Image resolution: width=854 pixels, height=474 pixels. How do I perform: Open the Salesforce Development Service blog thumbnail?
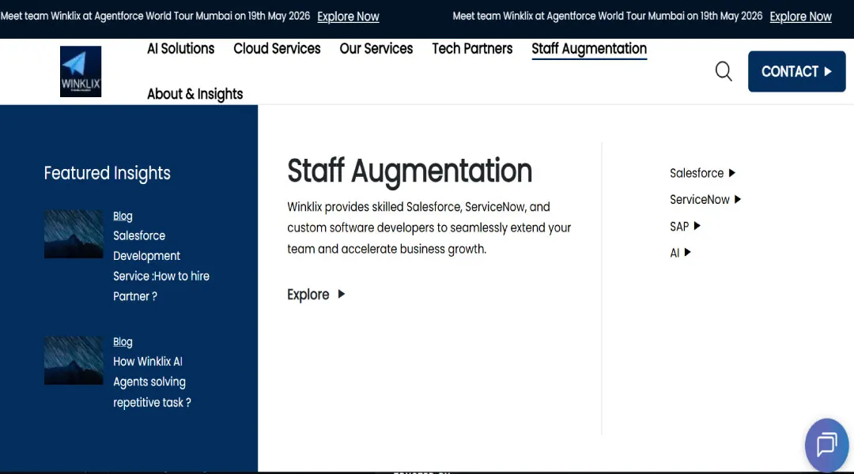(74, 234)
